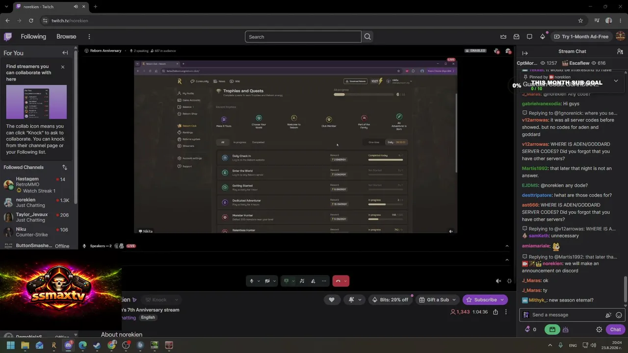Open Steam from the taskbar
Viewport: 628px width, 353px height.
pos(97,345)
